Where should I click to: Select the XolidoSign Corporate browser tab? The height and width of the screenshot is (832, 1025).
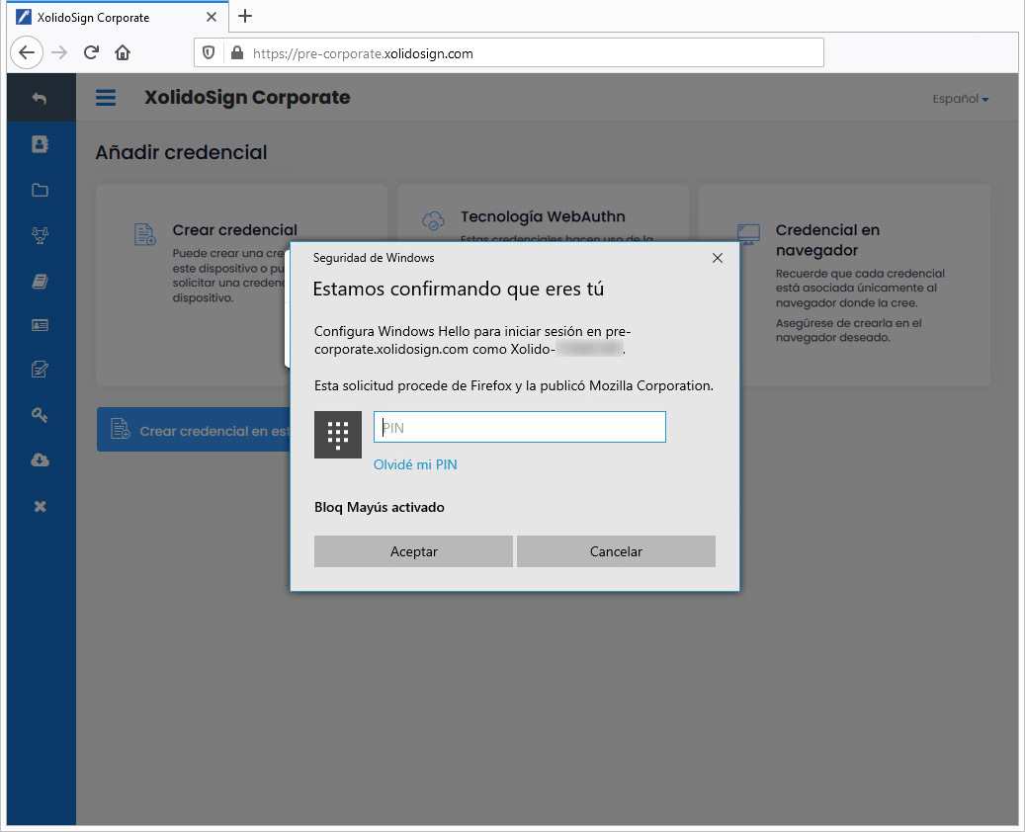click(x=118, y=17)
